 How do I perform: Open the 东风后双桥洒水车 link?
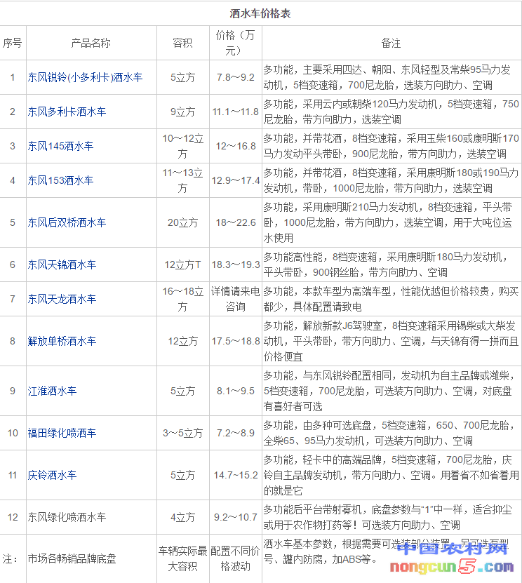(67, 222)
